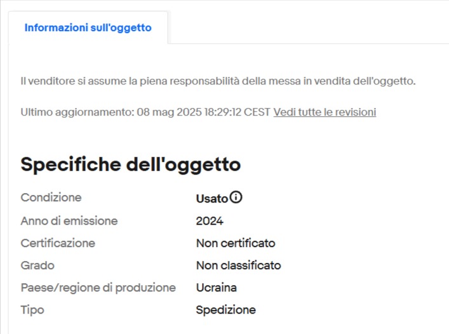449x334 pixels.
Task: Open the Vedi tutte le revisioni link
Action: tap(325, 112)
